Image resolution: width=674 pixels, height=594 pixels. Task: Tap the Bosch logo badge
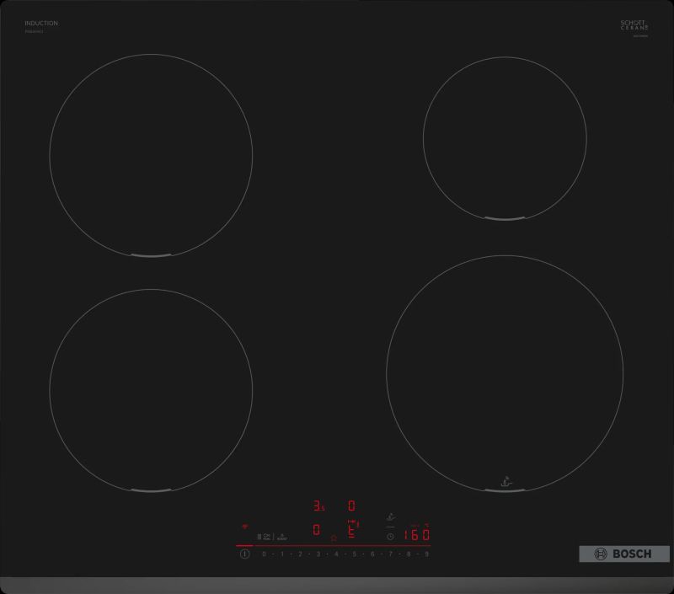622,554
